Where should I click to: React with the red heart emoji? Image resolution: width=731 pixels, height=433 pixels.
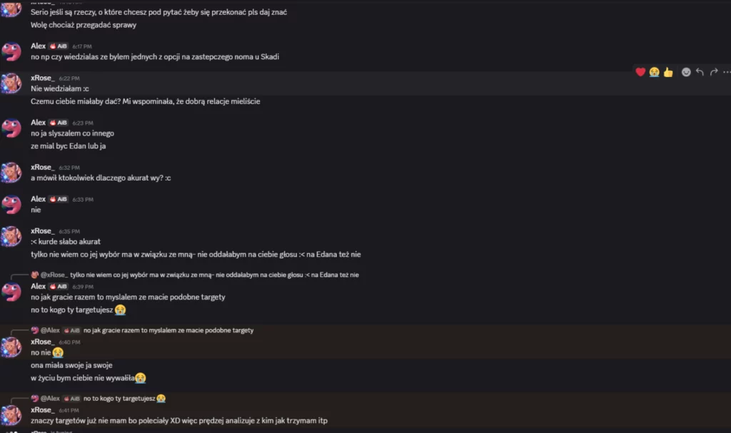coord(640,72)
